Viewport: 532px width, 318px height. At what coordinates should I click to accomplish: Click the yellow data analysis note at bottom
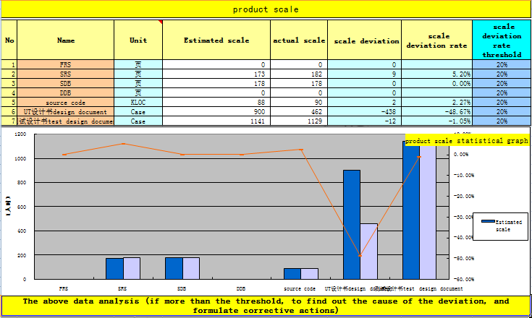click(x=266, y=305)
